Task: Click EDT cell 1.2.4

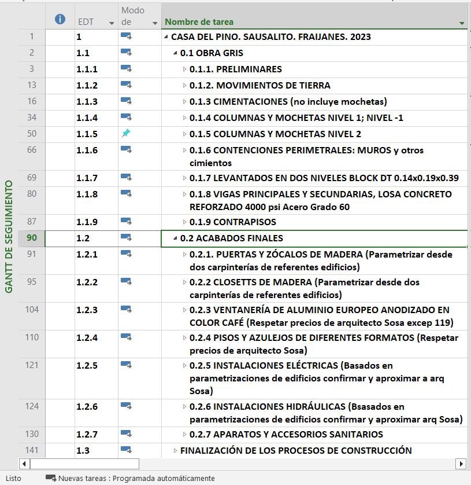Action: [96, 344]
